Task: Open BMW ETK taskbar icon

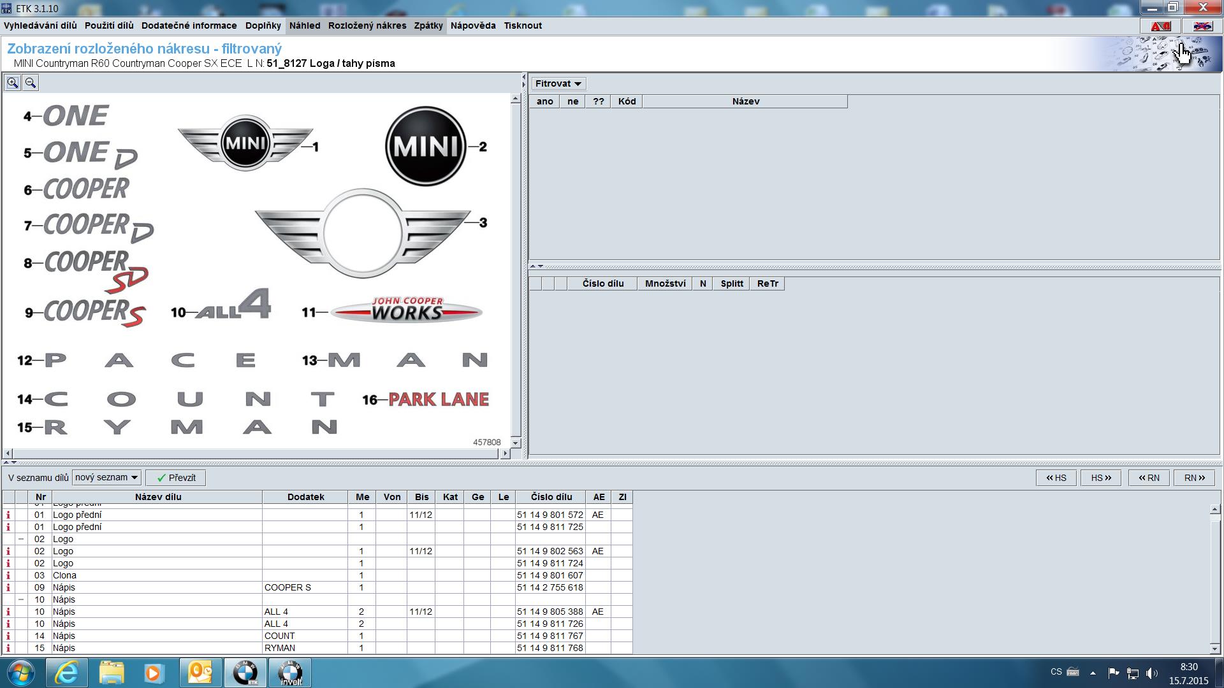Action: click(245, 673)
